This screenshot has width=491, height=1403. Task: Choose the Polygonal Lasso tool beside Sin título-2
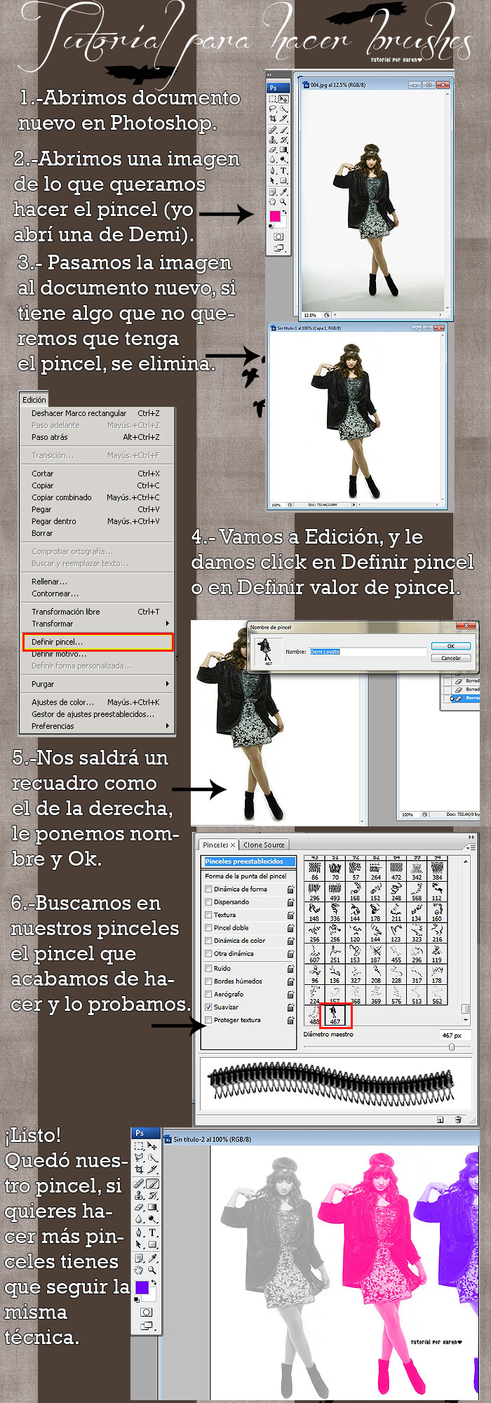click(x=139, y=1157)
